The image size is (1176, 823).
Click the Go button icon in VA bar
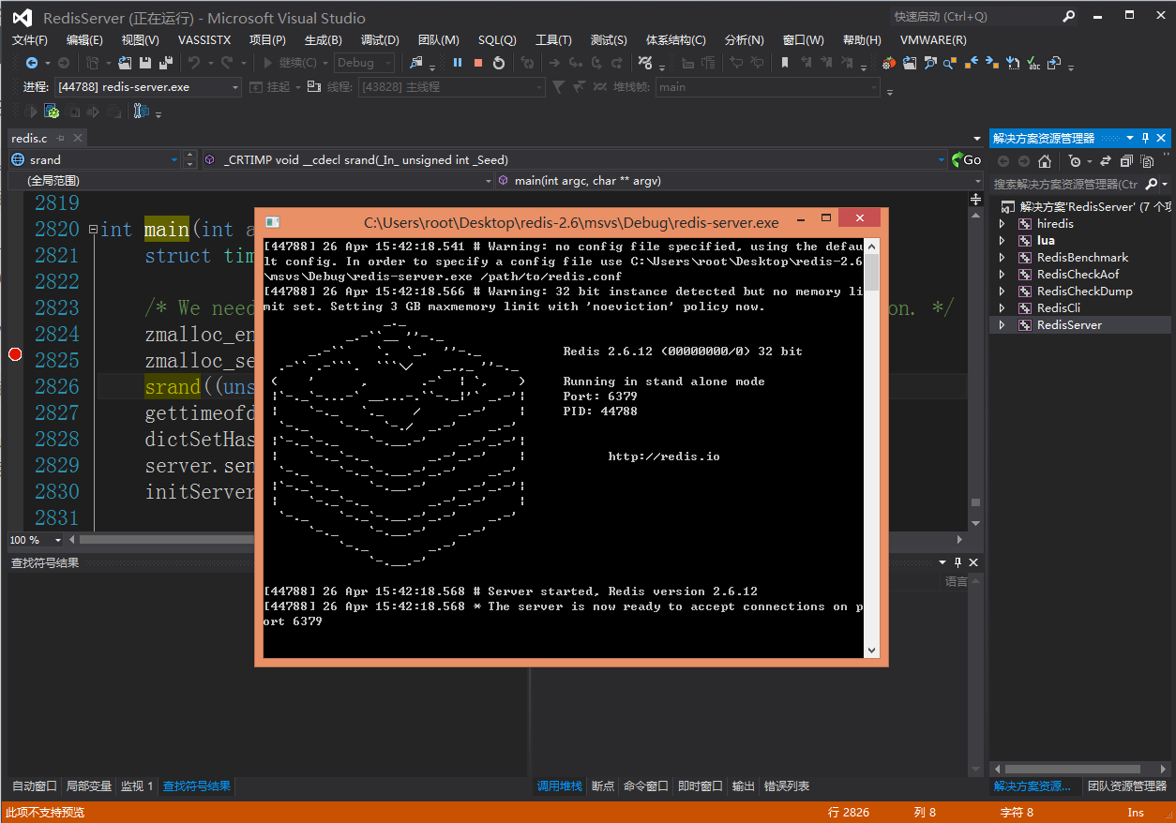966,160
